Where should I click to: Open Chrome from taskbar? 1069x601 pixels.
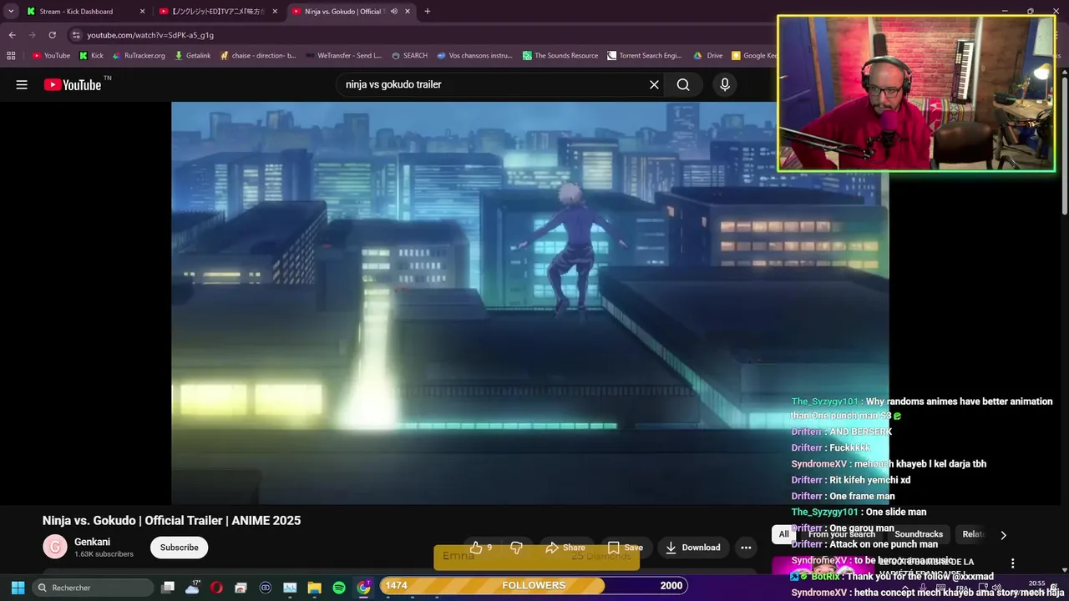click(x=363, y=588)
